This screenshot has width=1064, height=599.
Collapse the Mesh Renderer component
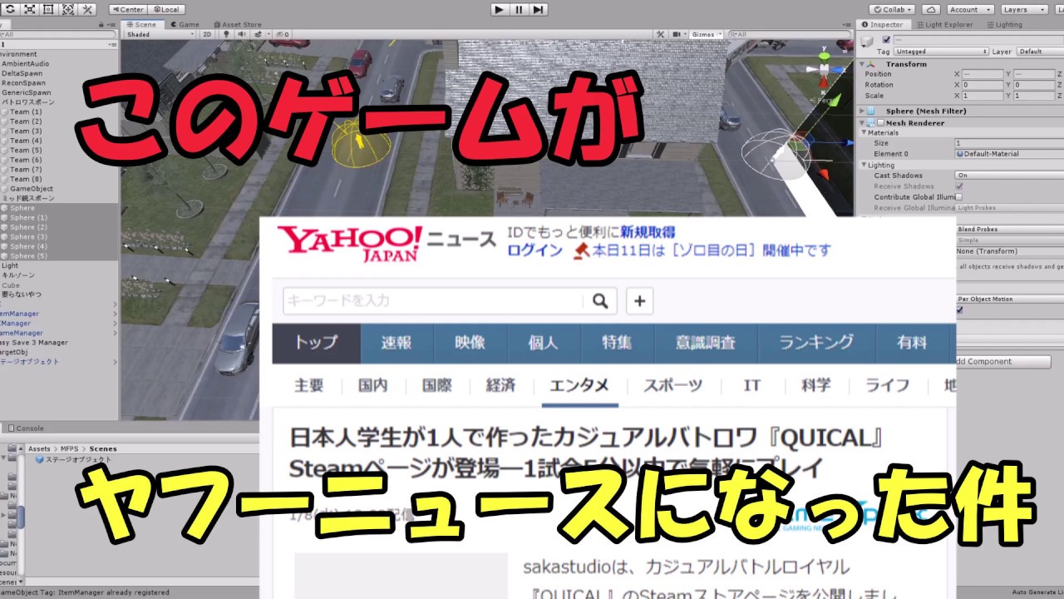coord(862,123)
